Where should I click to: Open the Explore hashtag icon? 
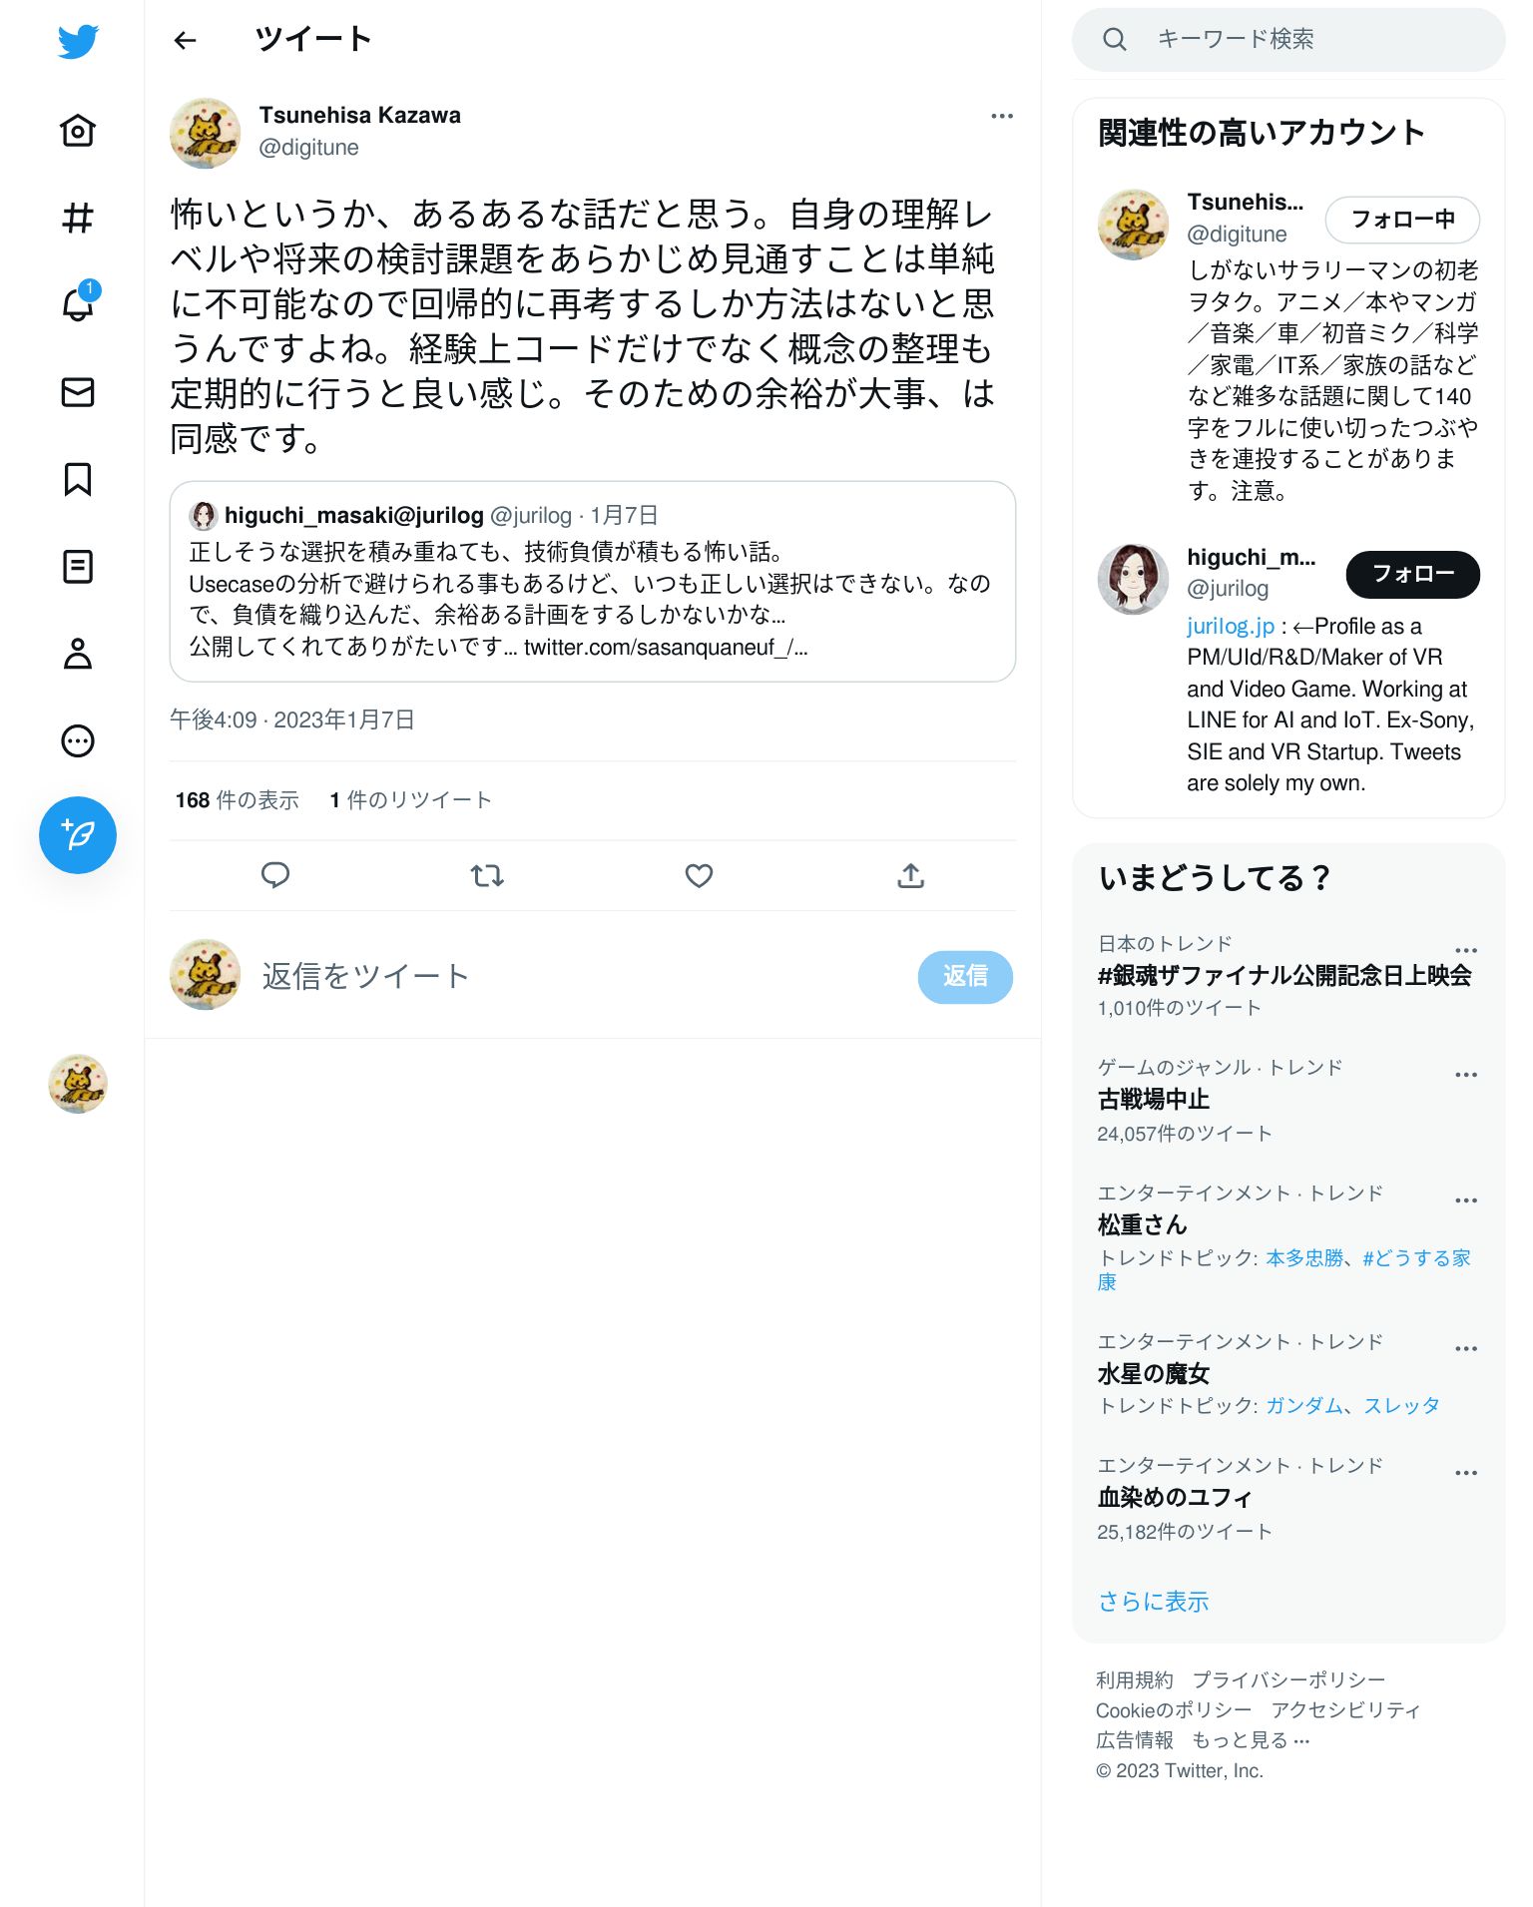tap(78, 218)
